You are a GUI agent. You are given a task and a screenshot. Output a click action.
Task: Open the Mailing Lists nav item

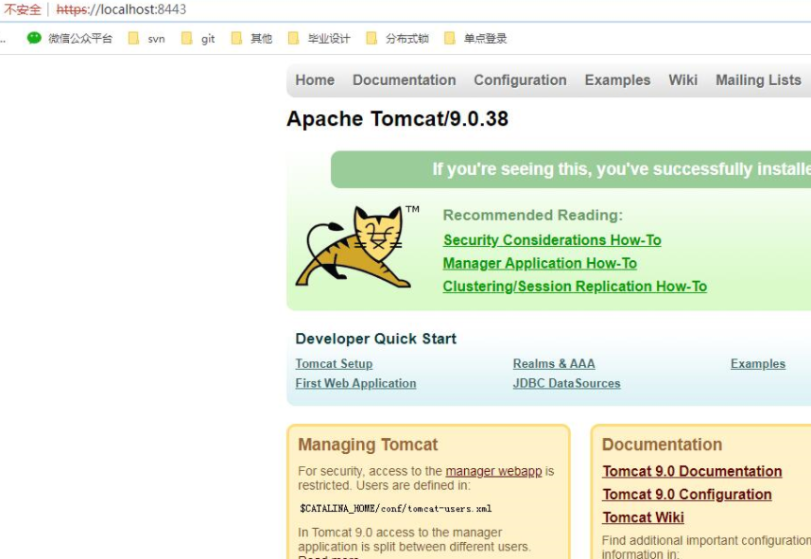tap(758, 80)
